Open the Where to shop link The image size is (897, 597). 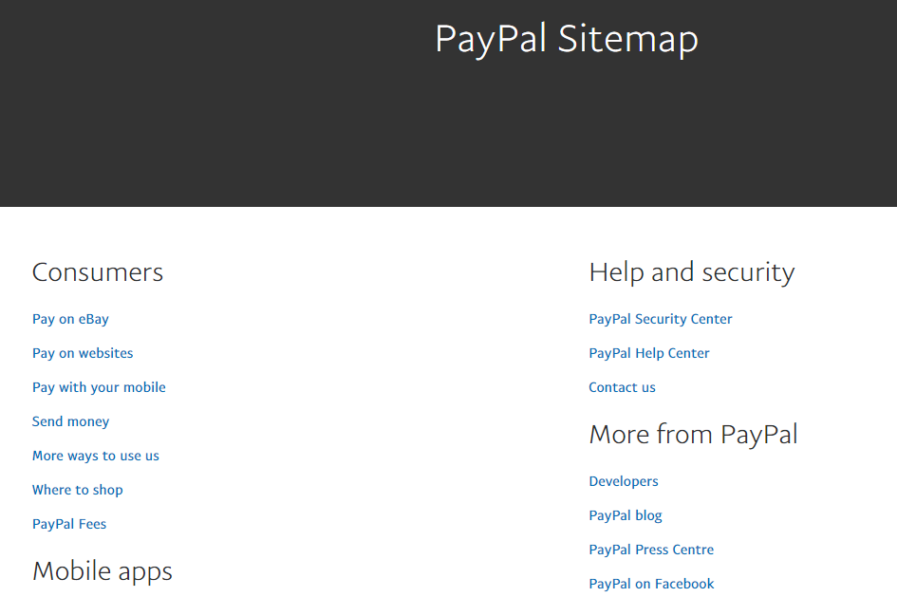77,490
